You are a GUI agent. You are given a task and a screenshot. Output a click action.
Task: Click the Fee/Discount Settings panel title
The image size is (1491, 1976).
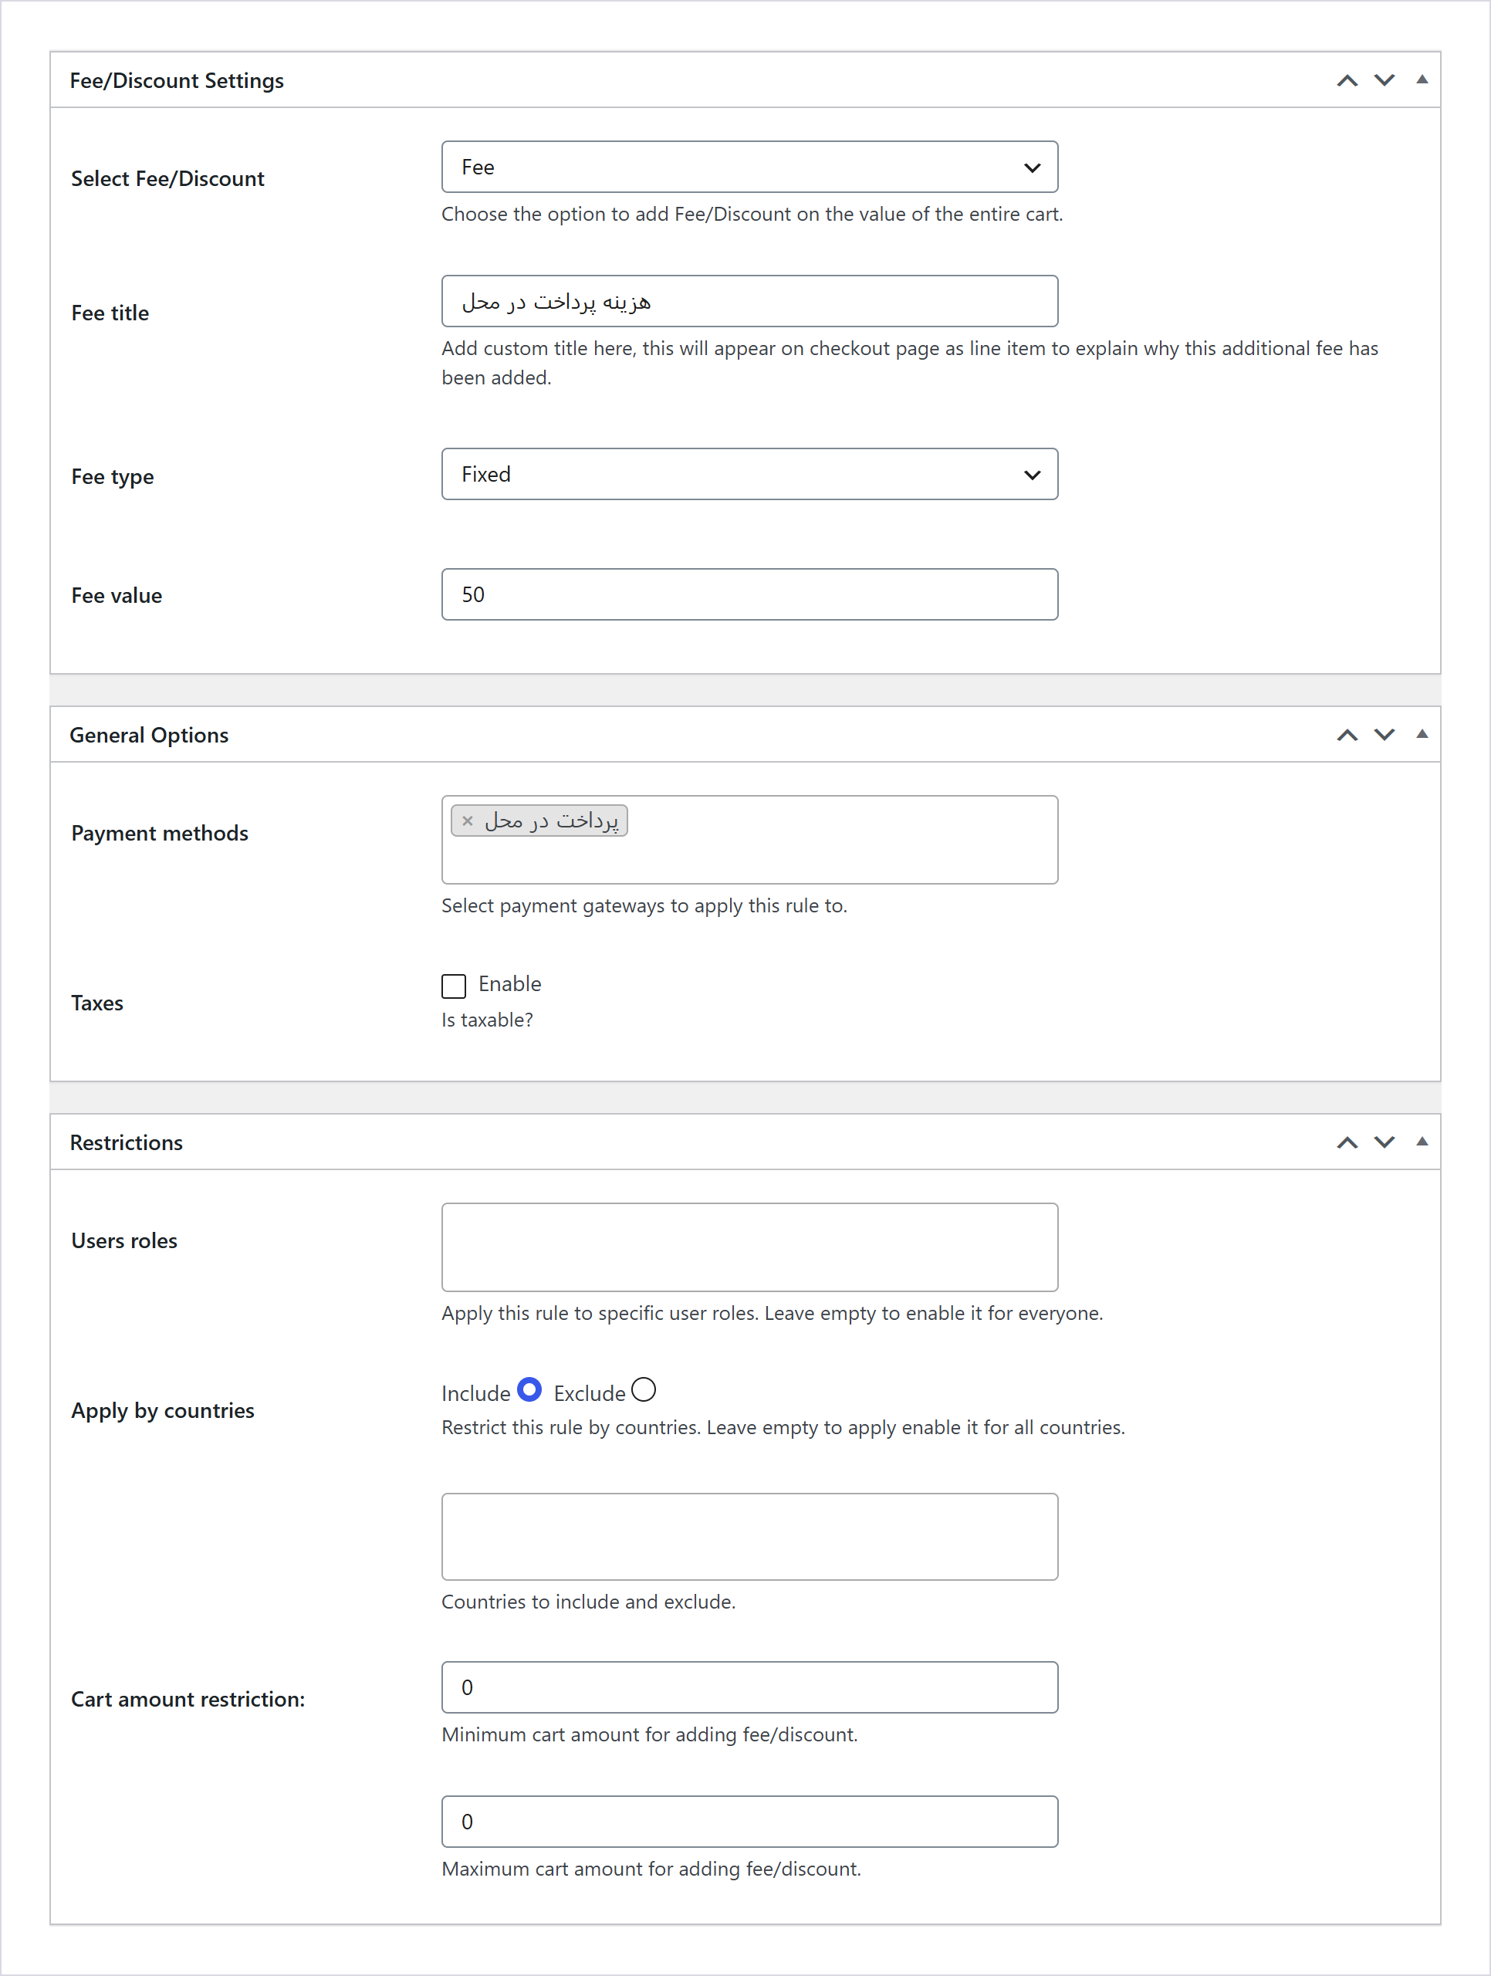[x=177, y=80]
